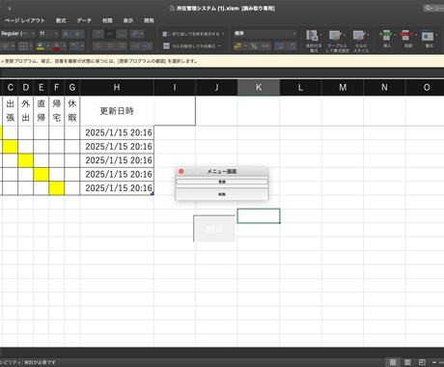Align text right in the cell
The image size is (444, 367).
coord(122,46)
